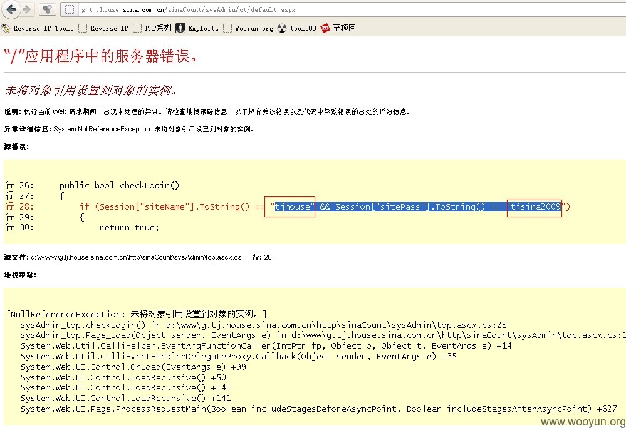626x428 pixels.
Task: Click code line 27 opening brace
Action: [34, 196]
